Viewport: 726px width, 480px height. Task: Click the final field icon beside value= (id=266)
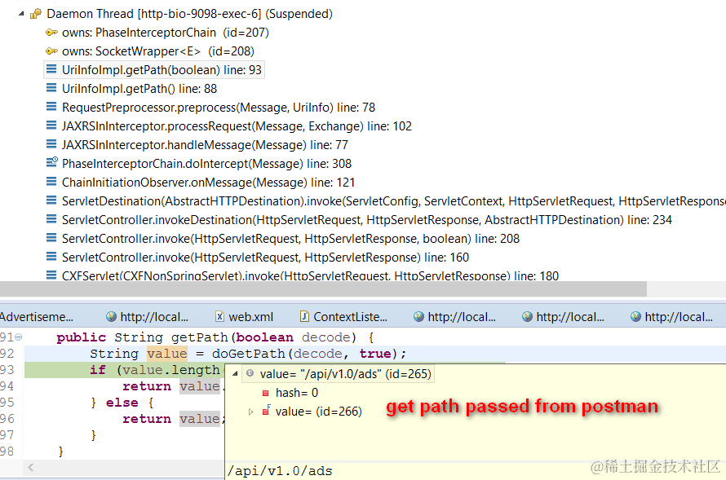tap(266, 410)
